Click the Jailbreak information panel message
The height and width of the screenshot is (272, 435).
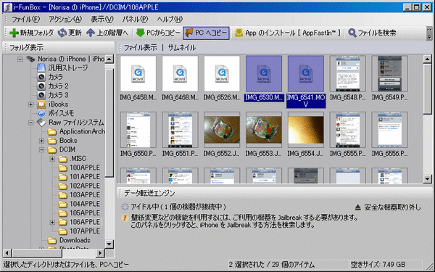point(240,221)
